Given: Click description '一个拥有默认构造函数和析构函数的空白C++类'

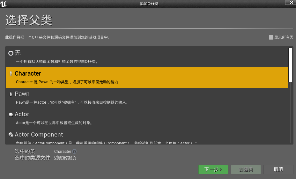Looking at the screenshot, I should click(57, 62).
